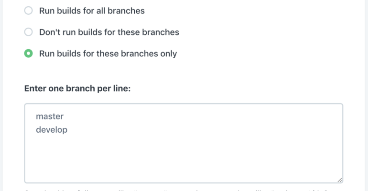
Task: Click the resize grip on the branch textarea
Action: pyautogui.click(x=340, y=180)
